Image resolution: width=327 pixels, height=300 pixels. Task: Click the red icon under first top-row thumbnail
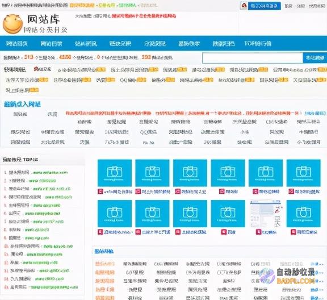[100, 191]
